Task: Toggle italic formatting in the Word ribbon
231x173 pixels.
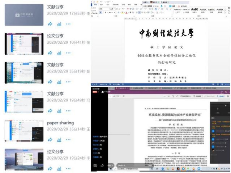Action: click(x=103, y=12)
